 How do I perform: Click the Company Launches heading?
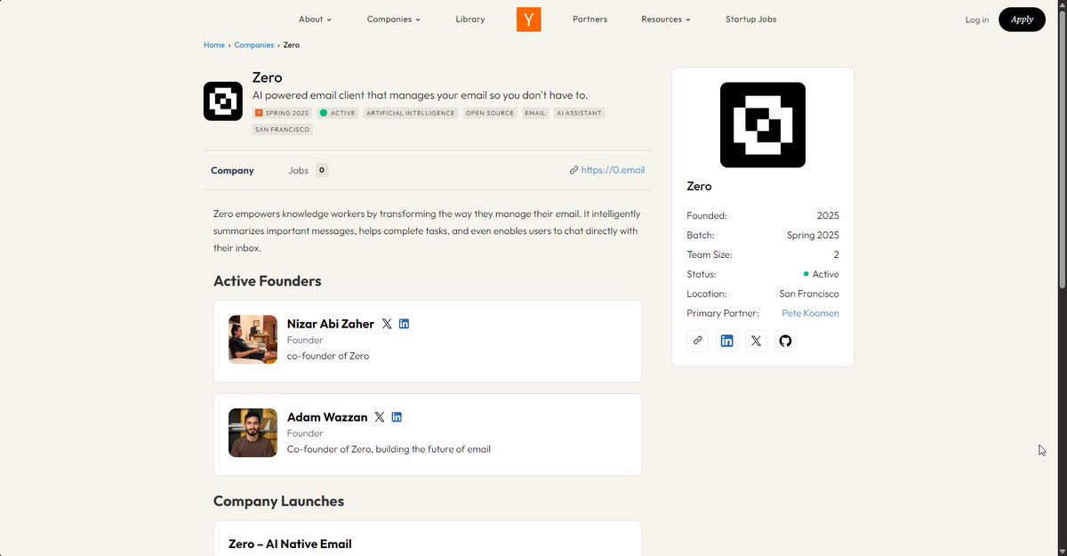(278, 501)
